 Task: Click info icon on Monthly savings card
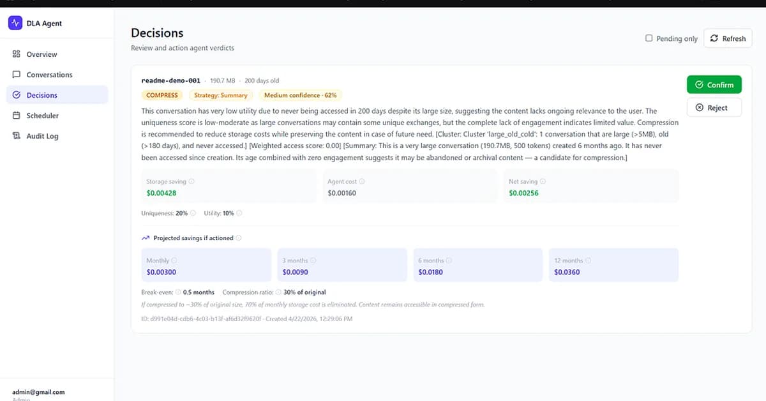point(174,261)
